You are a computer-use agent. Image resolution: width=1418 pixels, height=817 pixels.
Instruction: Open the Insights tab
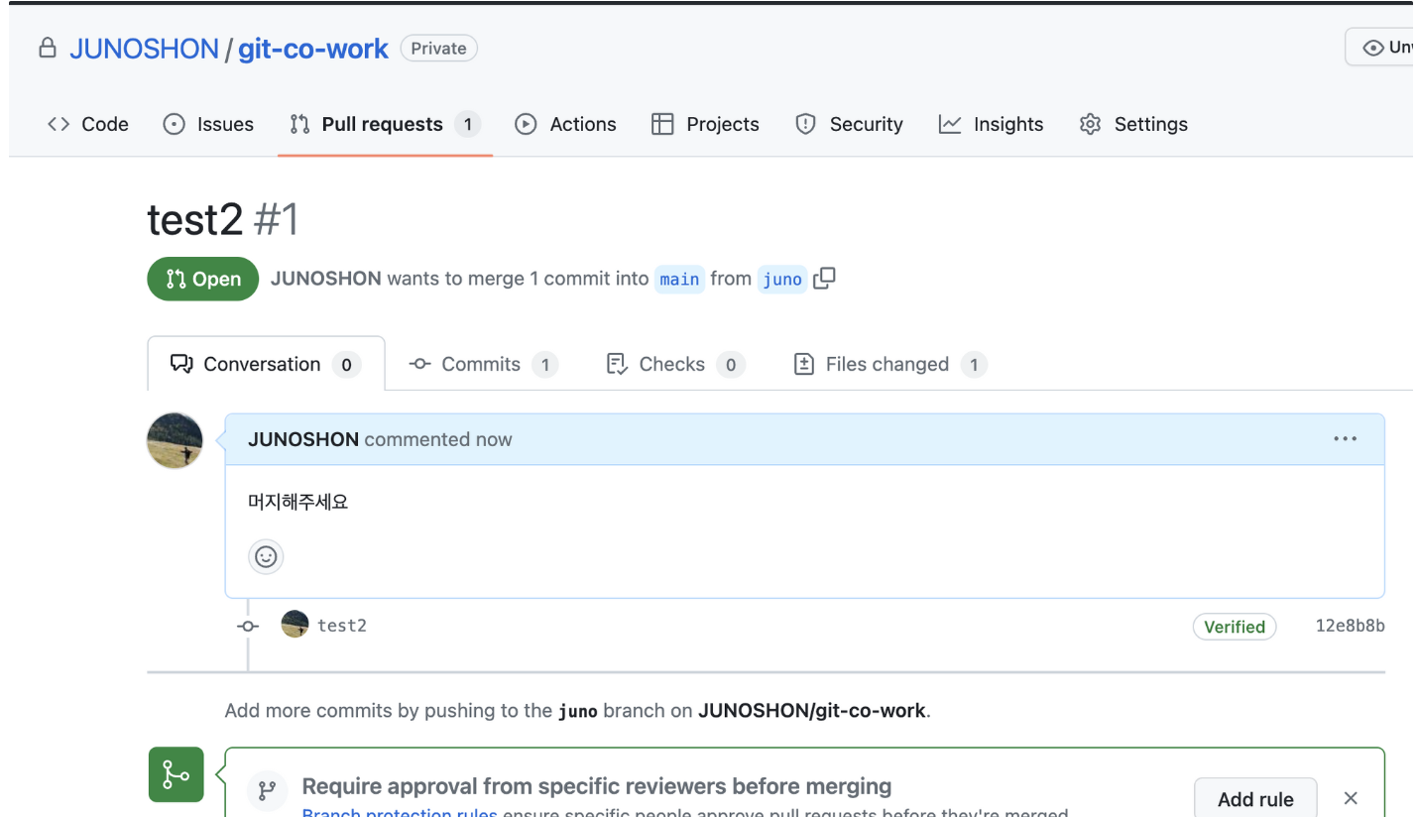991,124
